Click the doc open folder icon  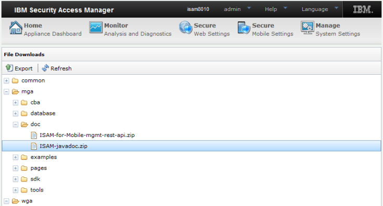click(x=24, y=125)
